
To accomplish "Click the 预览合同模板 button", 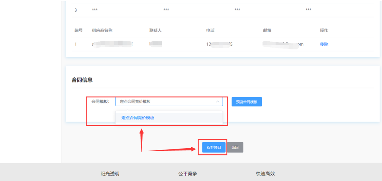I will [x=246, y=102].
